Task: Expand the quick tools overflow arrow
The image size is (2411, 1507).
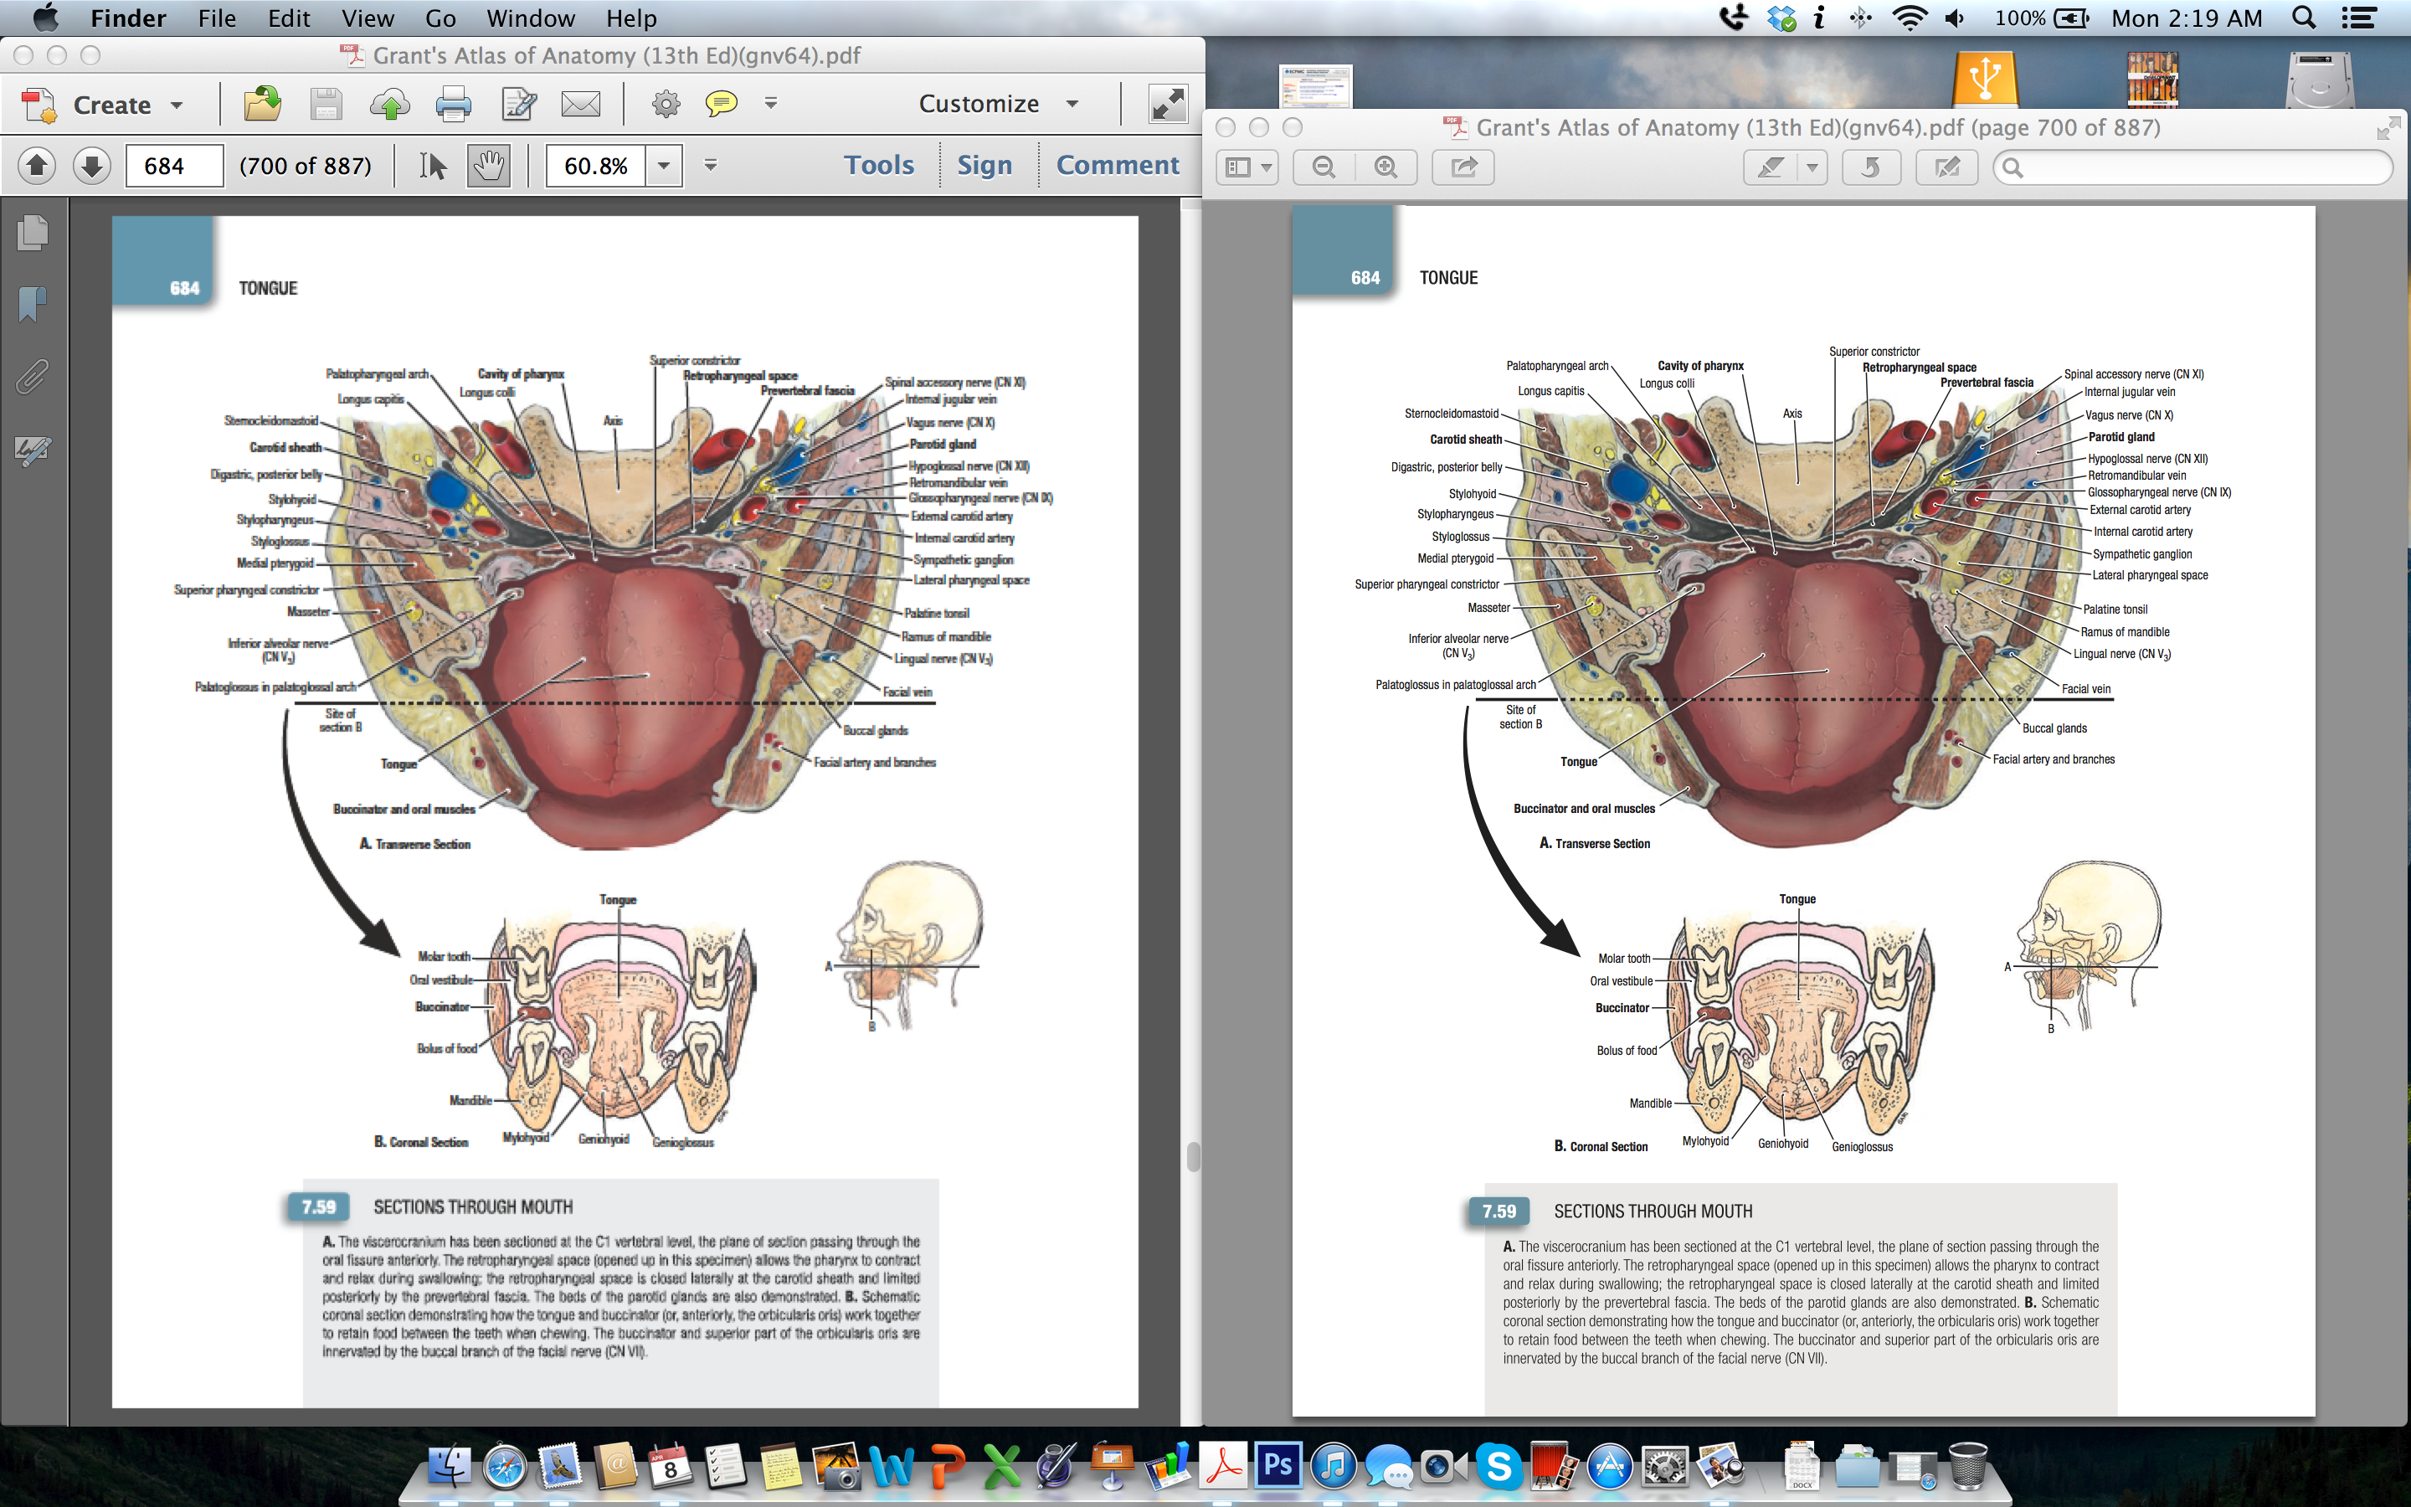Action: pyautogui.click(x=770, y=103)
